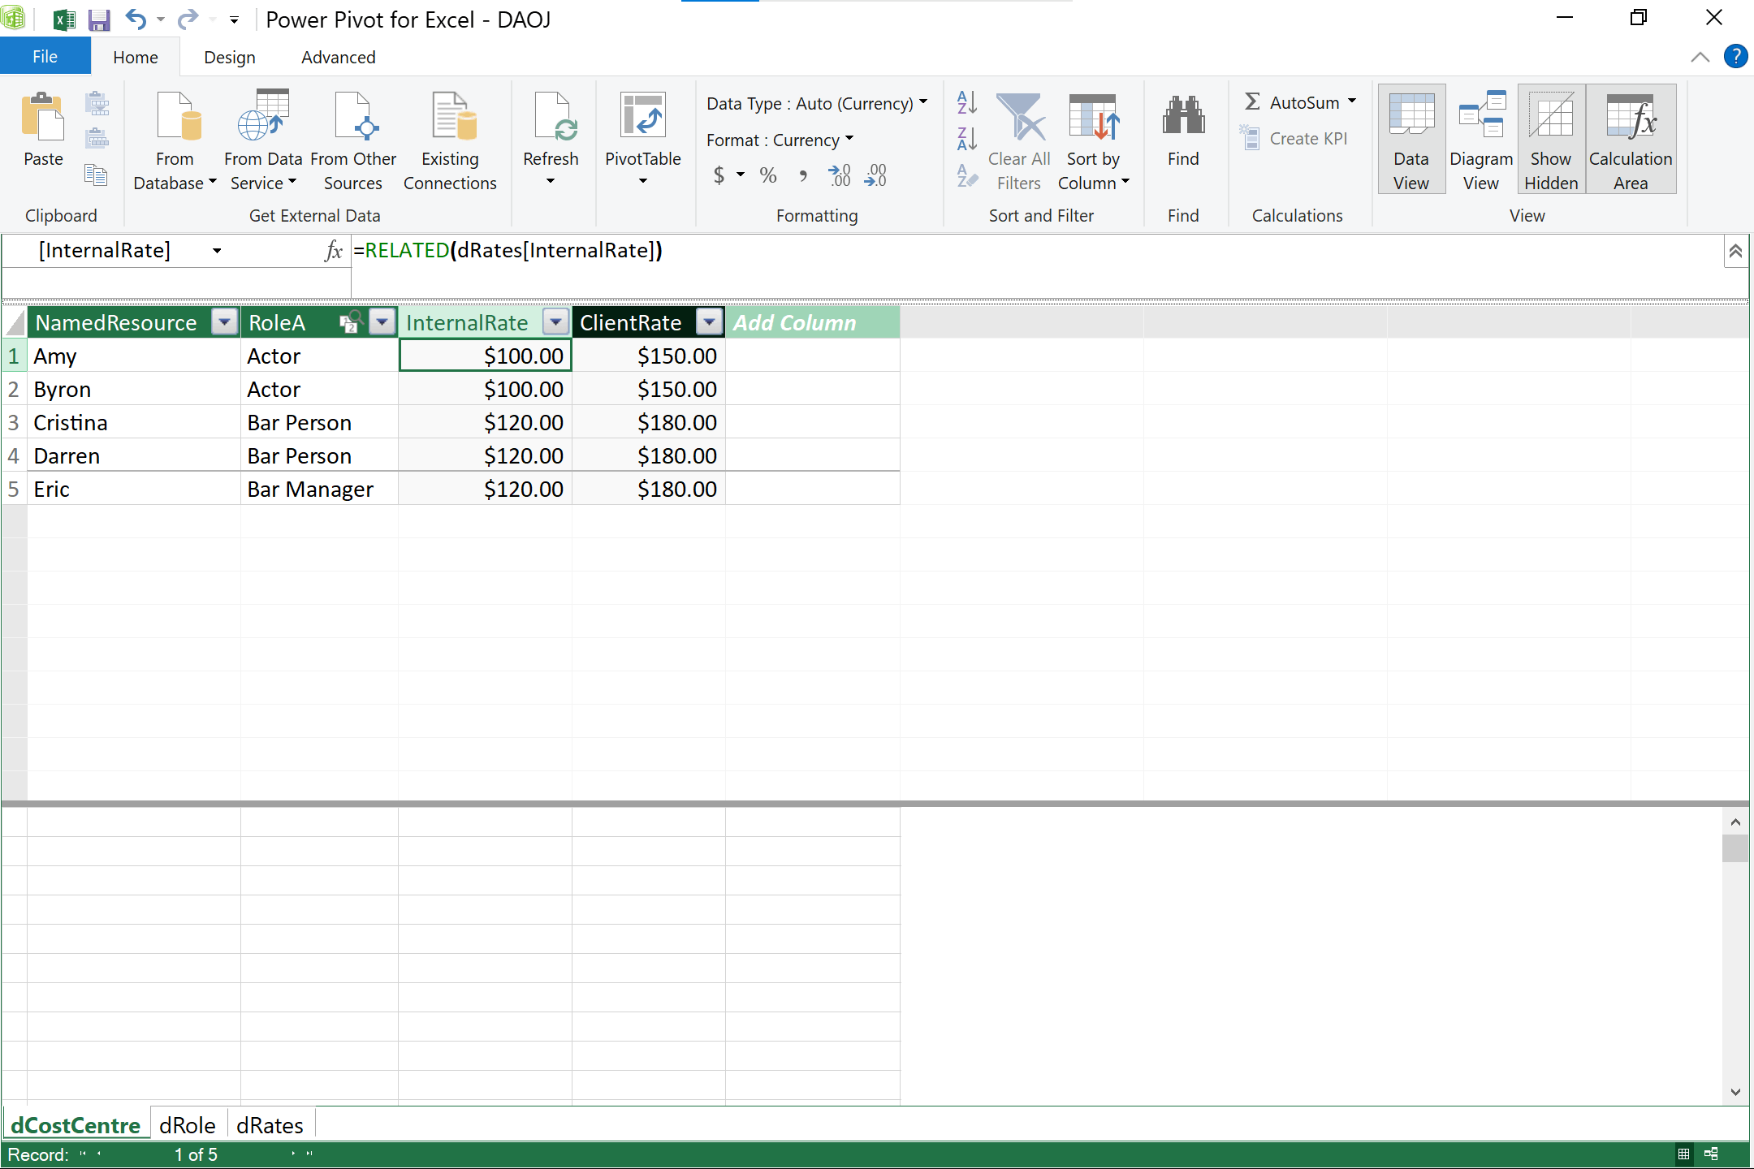Expand the formula bar
Viewport: 1754px width, 1169px height.
pyautogui.click(x=1735, y=251)
